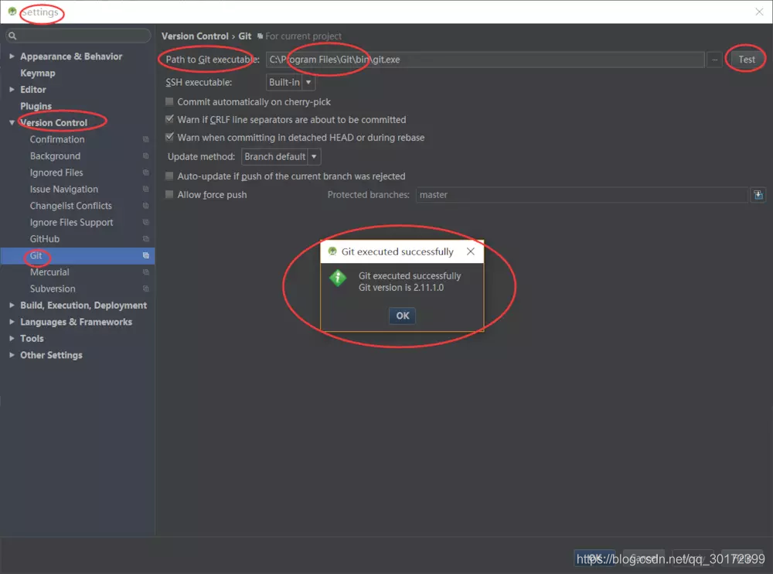773x574 pixels.
Task: Click the project-level icon beside Mercurial
Action: pos(145,272)
